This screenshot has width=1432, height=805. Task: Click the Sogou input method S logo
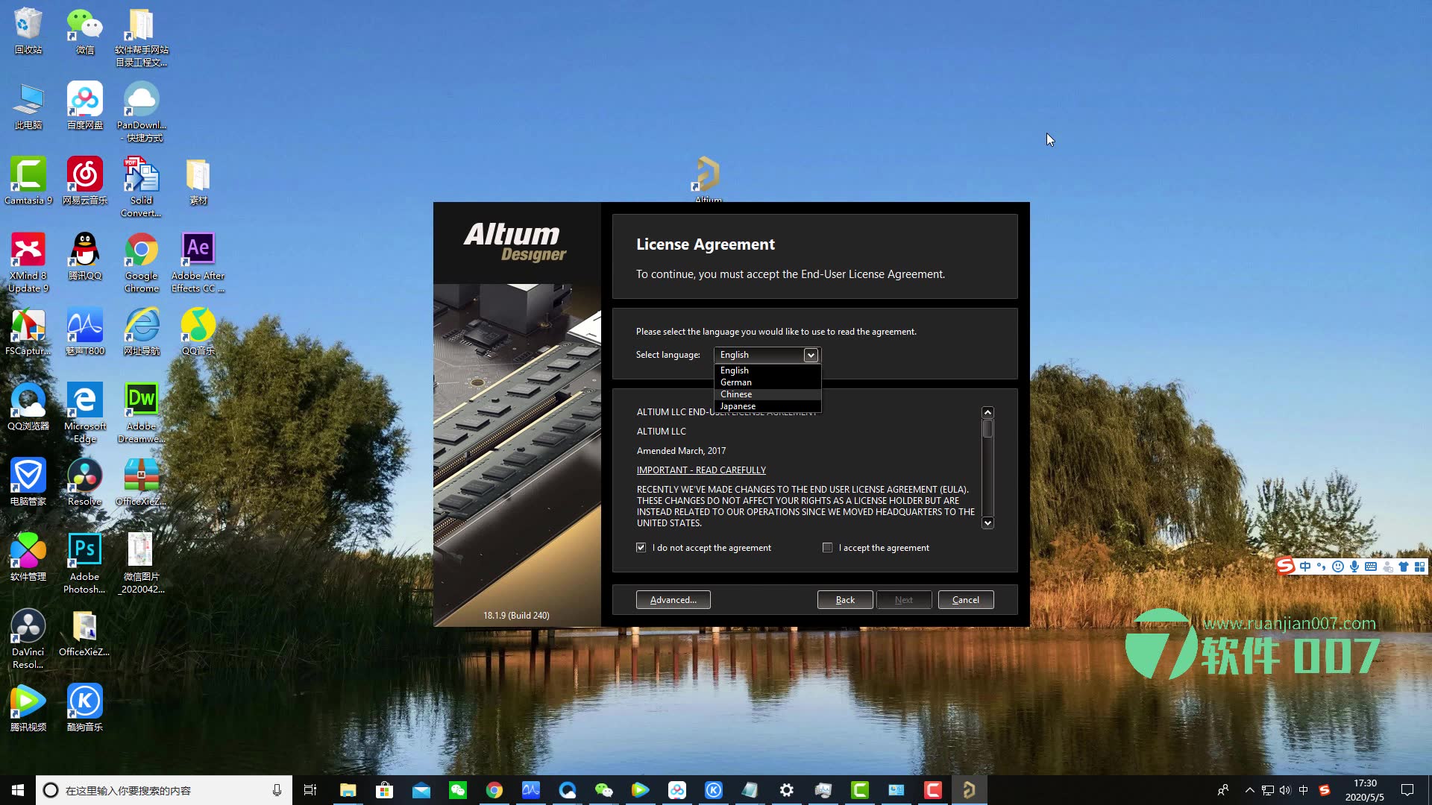click(1285, 566)
